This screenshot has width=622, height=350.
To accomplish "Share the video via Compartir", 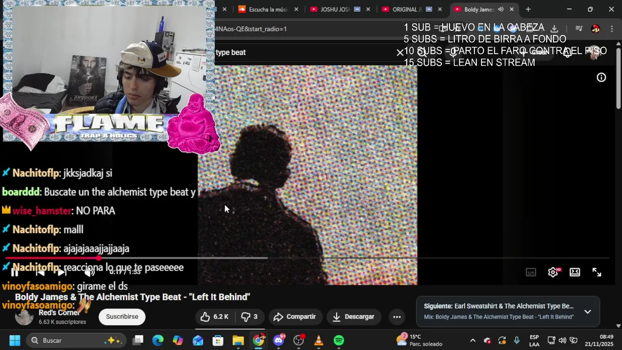I will (295, 316).
